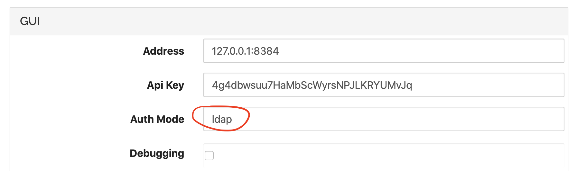
Task: Click the Api Key label text
Action: 165,85
